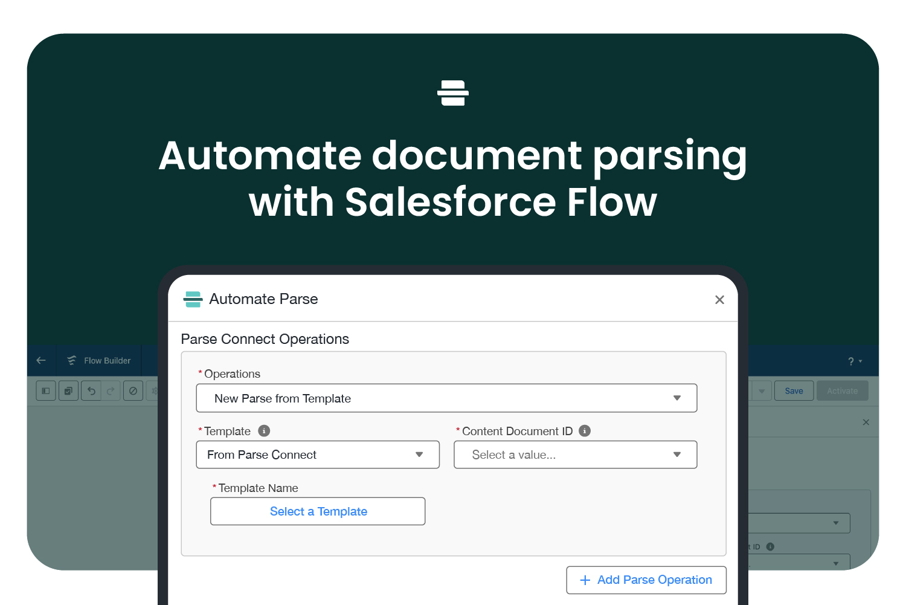Show info tooltip for Template field
Viewport: 906px width, 605px height.
264,431
